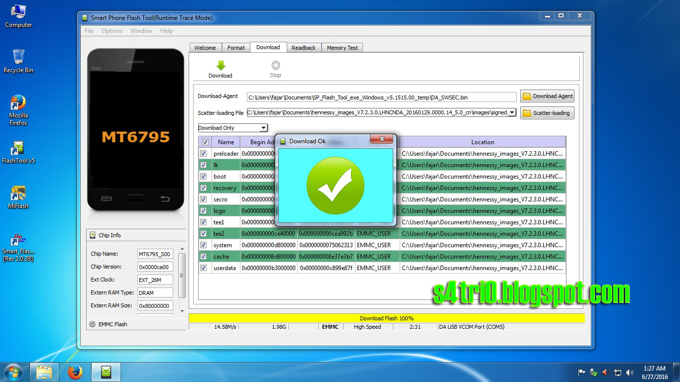Click the Download-Agent path field

[x=382, y=97]
